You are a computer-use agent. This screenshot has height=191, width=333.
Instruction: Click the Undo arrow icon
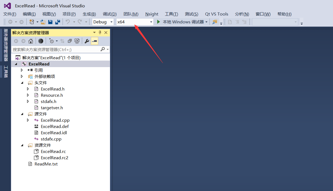(x=68, y=22)
